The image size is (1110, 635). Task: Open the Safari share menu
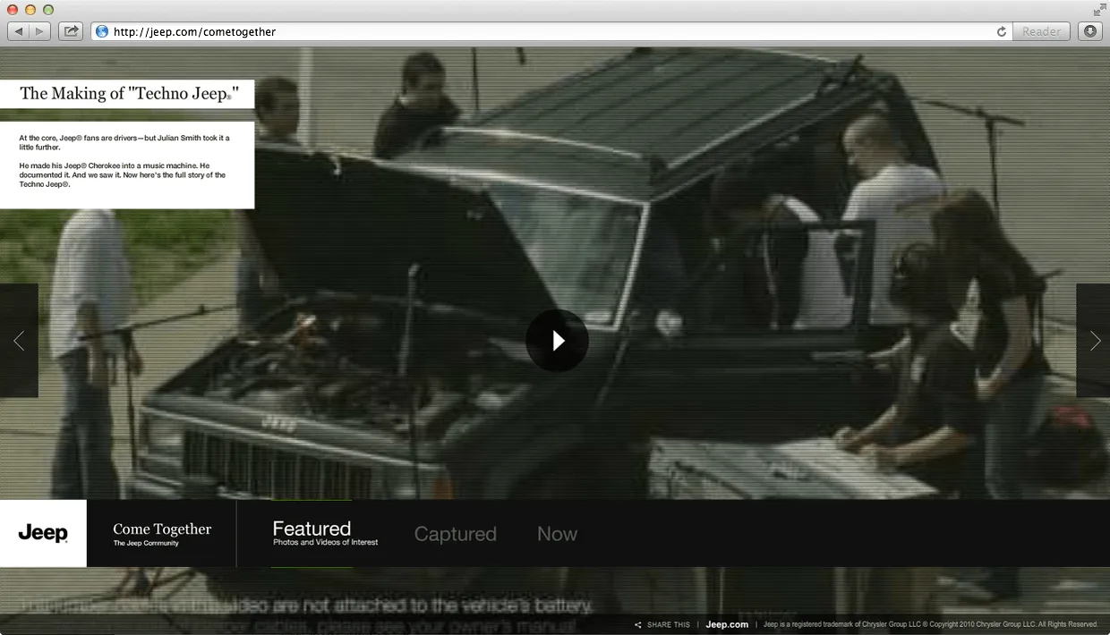(x=71, y=31)
